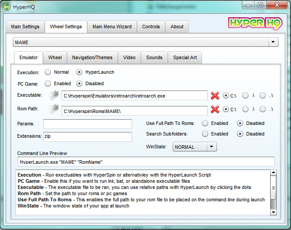291x230 pixels.
Task: Click help text scroll down arrow
Action: coord(273,212)
